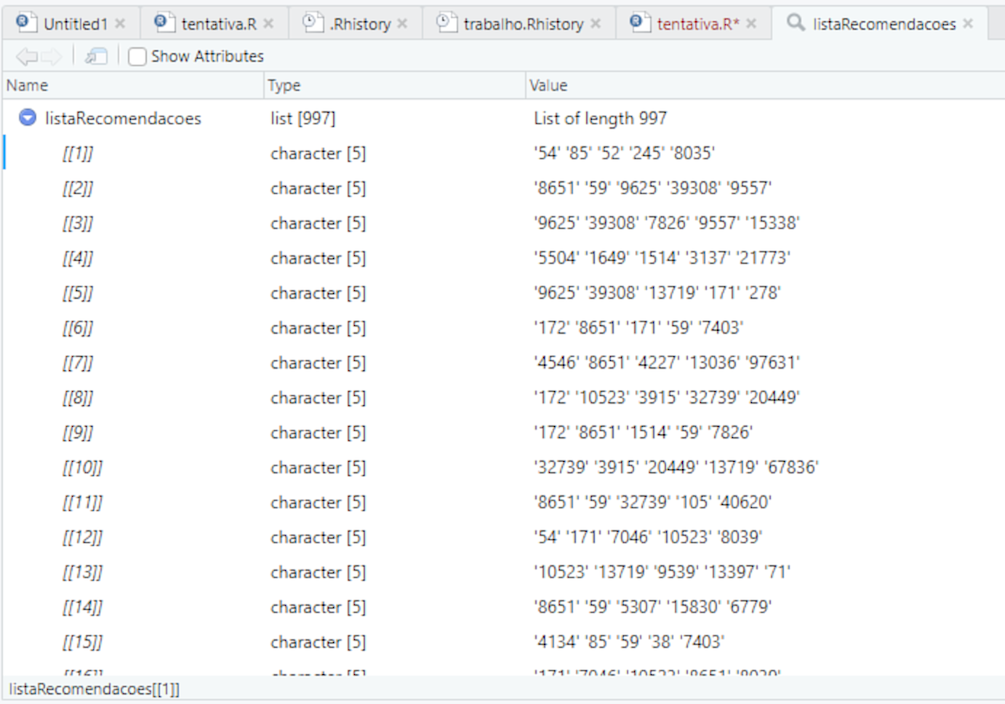Select the listaRecomendacoes root row

(x=503, y=118)
